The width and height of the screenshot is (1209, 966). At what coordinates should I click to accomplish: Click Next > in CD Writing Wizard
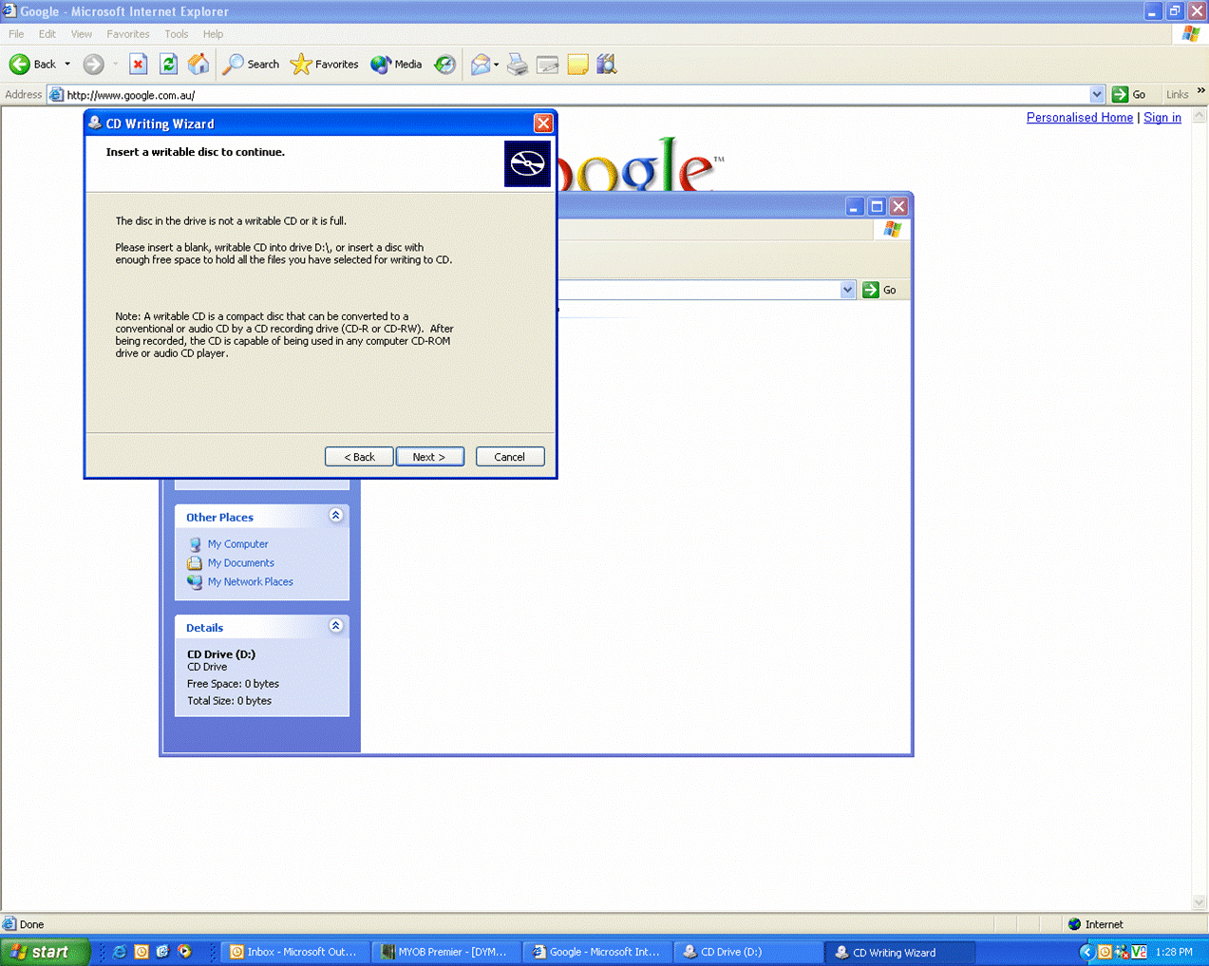tap(430, 457)
